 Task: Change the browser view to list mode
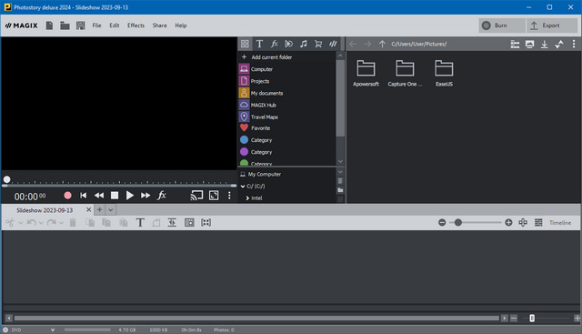tap(515, 45)
